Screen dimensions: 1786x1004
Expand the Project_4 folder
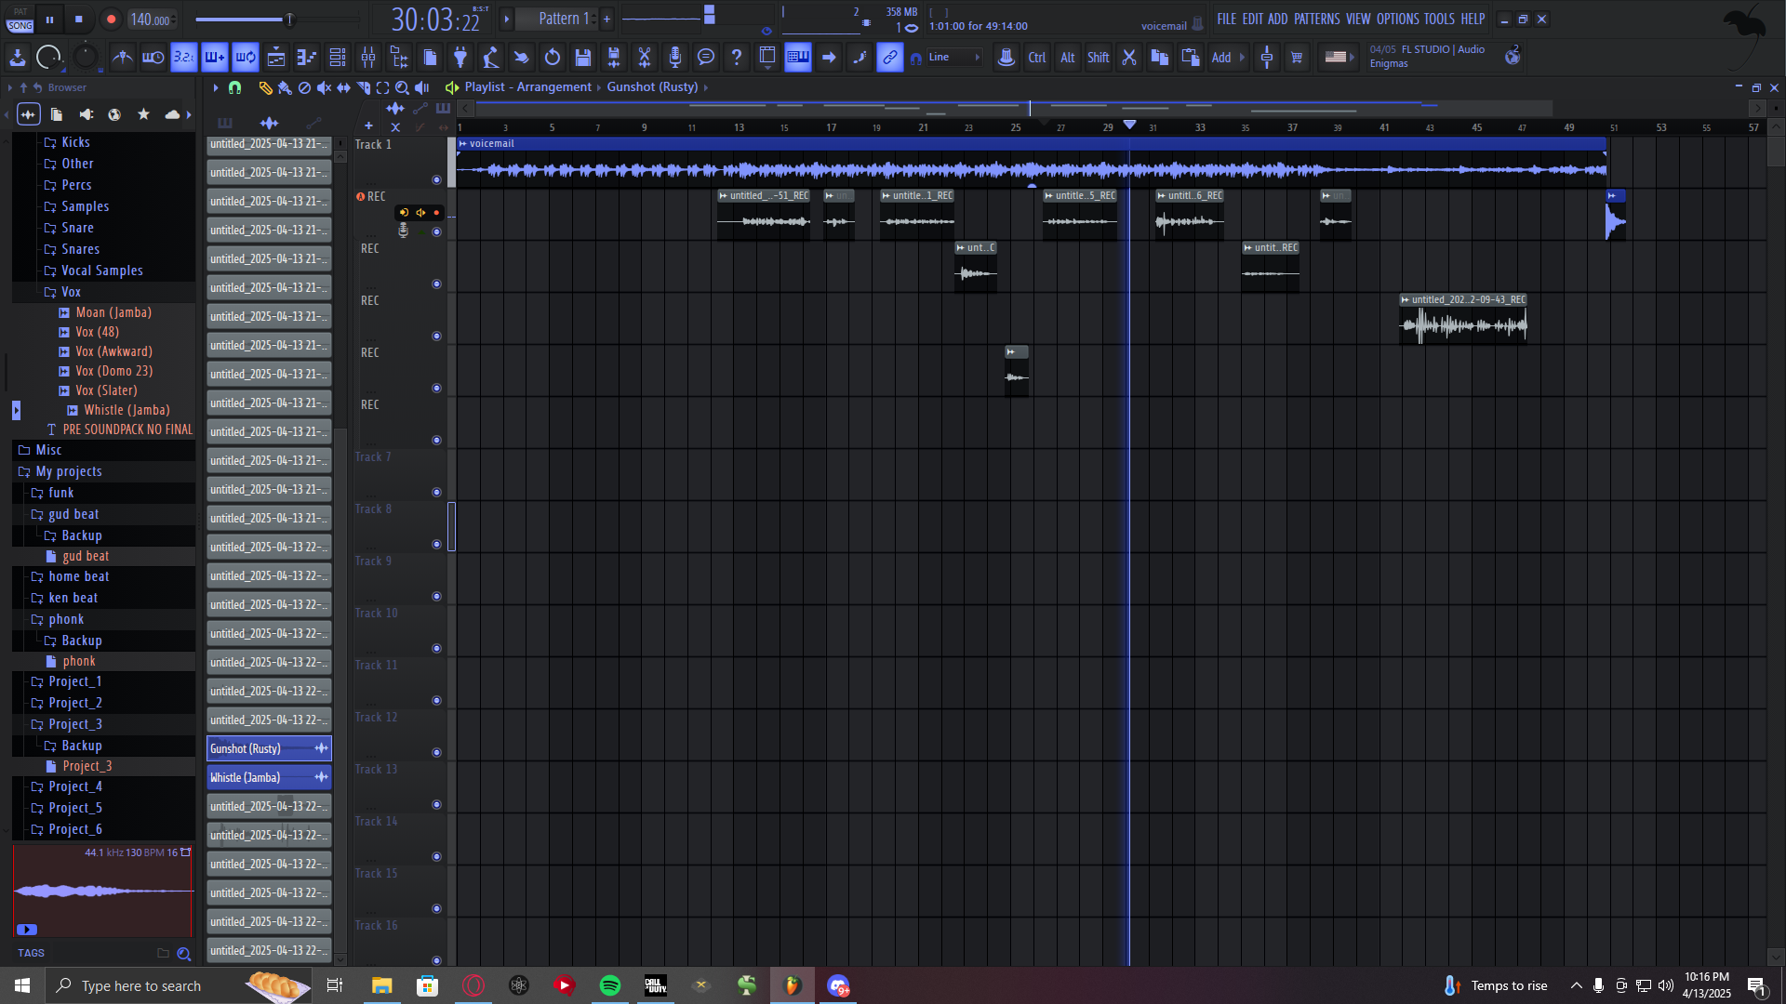(x=74, y=786)
